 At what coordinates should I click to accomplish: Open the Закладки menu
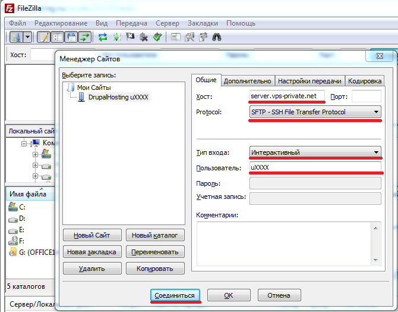click(203, 23)
